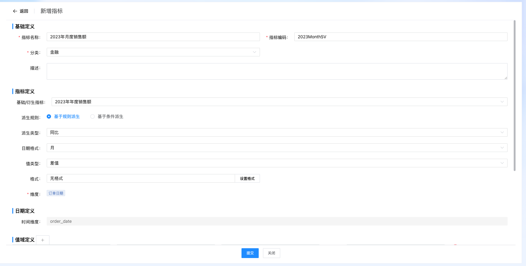Click the 基础定义 section heading
This screenshot has height=266, width=526.
point(25,26)
